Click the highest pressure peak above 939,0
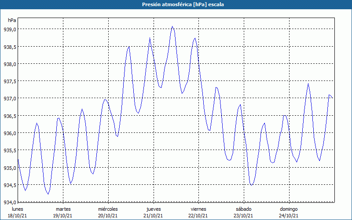Image resolution: width=352 pixels, height=220 pixels. [x=172, y=26]
